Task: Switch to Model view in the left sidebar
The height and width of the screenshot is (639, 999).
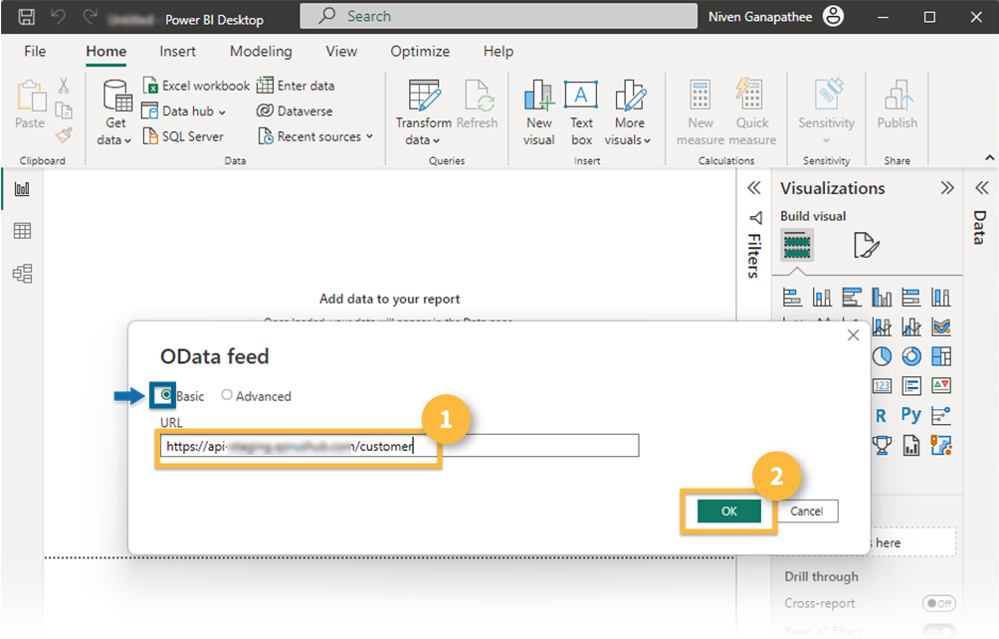Action: (x=22, y=274)
